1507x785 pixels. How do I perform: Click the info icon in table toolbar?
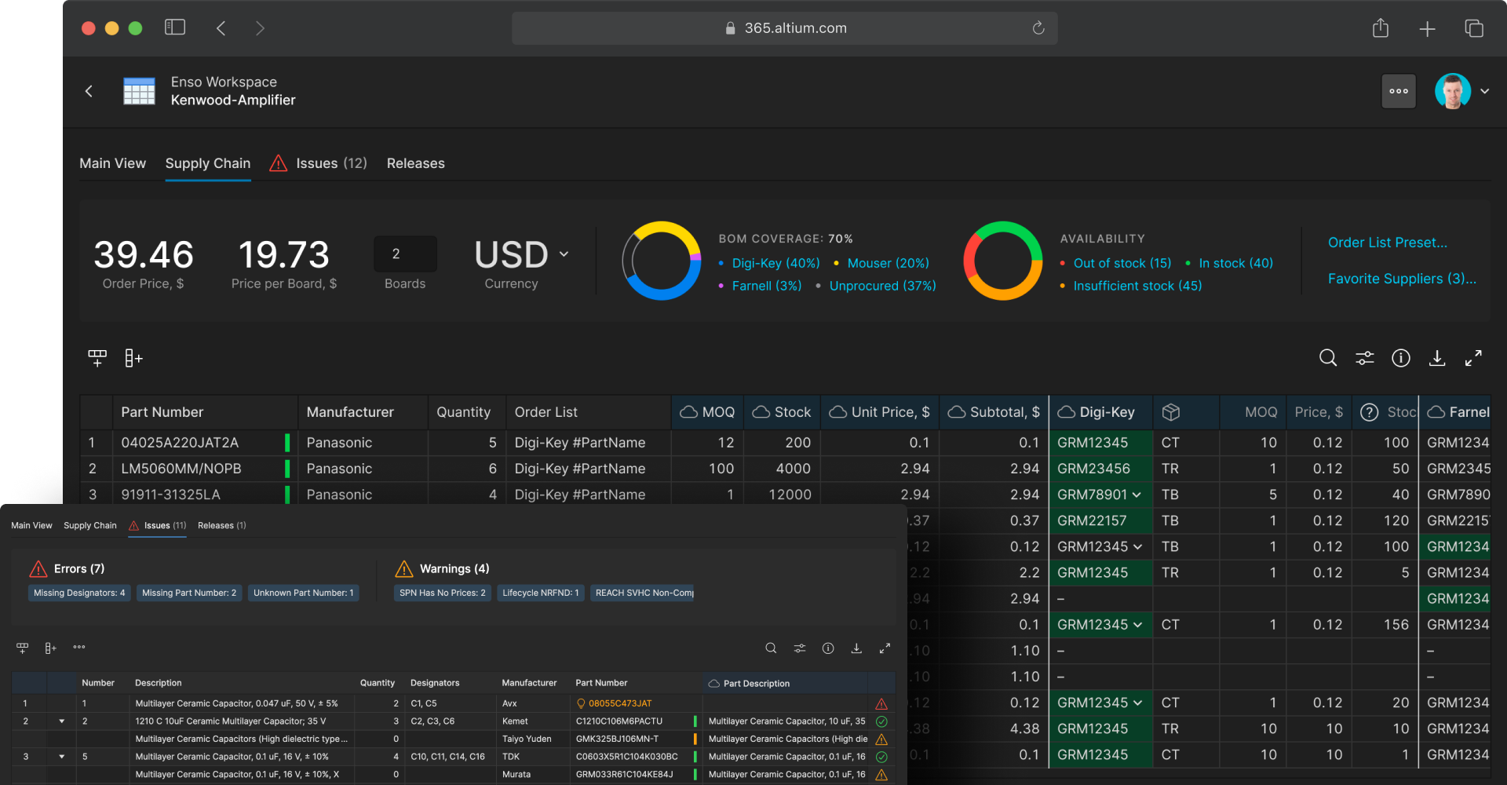point(1400,358)
